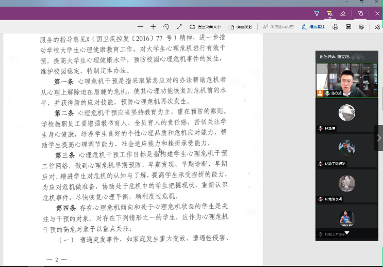Toggle the highlighter tool
The image size is (383, 267).
[x=330, y=13]
